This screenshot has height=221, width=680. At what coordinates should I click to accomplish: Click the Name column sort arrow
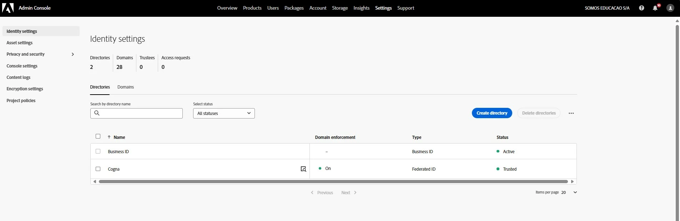109,137
